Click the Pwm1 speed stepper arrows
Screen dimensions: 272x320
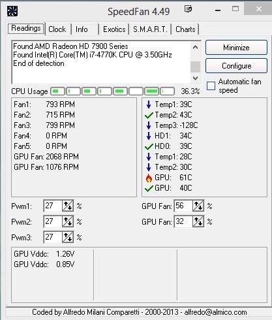click(68, 206)
